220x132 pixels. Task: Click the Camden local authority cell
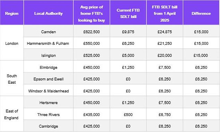click(x=48, y=31)
